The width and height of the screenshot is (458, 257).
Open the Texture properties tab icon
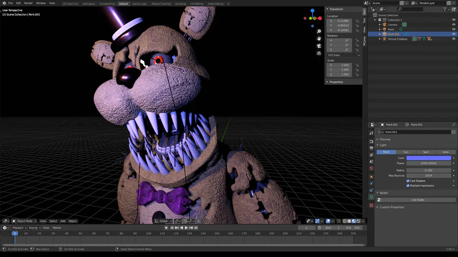tap(371, 205)
